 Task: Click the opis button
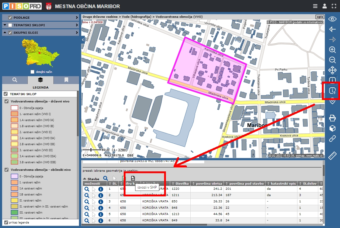(x=319, y=17)
